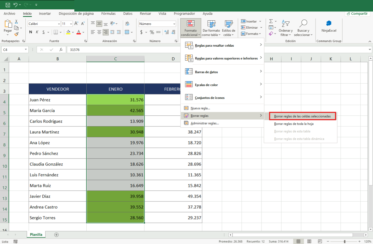Screen dimensions: 373x244
Task: Click the Undo arrow icon
Action: [x=16, y=5]
